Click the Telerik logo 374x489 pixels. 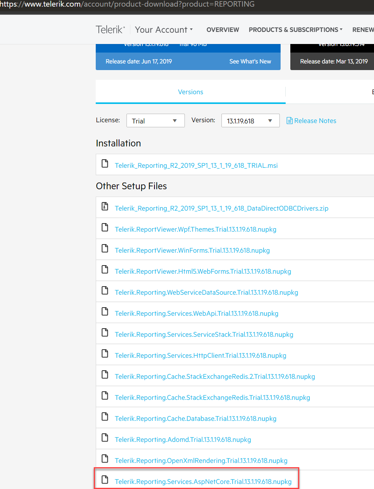click(111, 30)
